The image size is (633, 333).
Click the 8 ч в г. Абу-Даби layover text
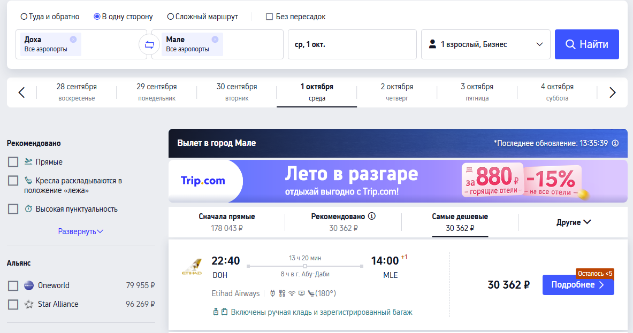pos(305,274)
